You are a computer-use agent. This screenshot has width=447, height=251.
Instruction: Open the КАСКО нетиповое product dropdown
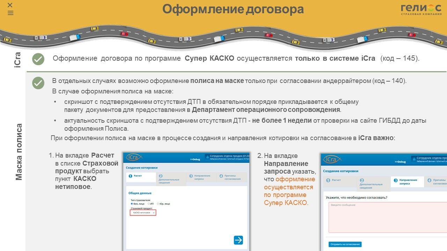pos(143,212)
